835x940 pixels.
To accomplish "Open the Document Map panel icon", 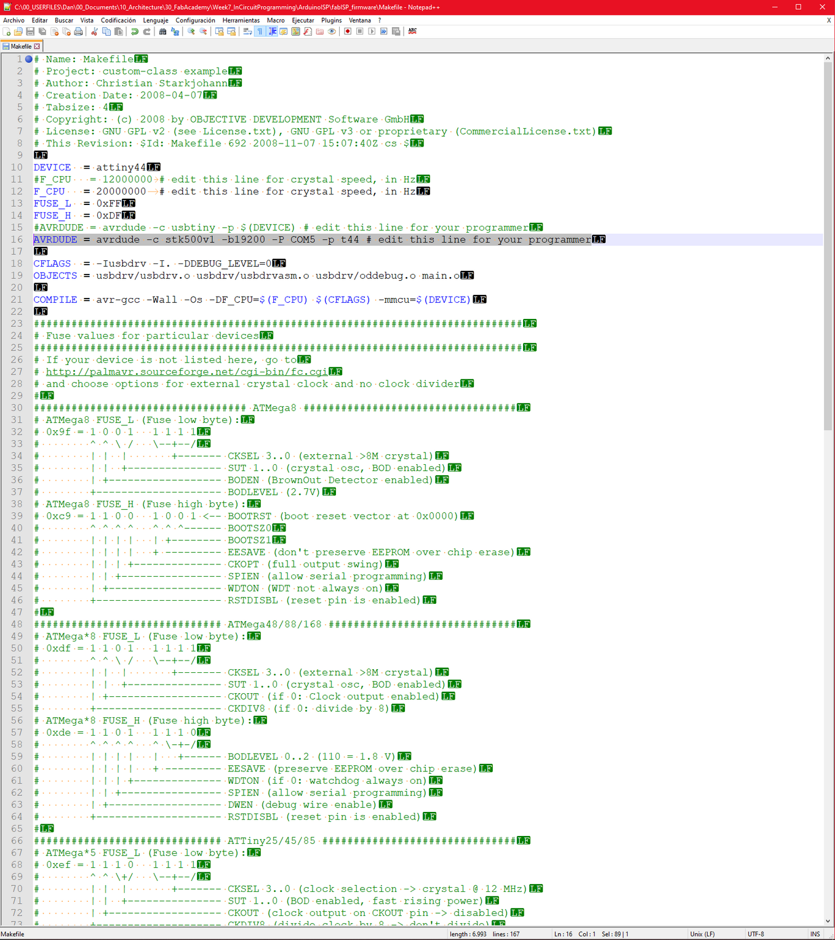I will click(296, 31).
